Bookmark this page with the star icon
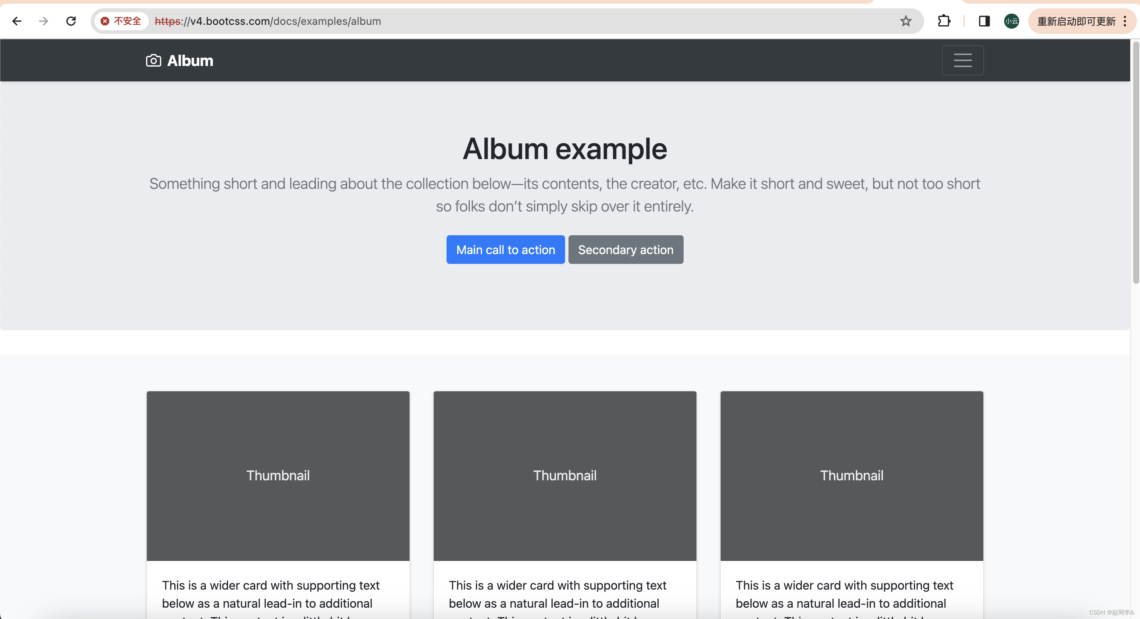This screenshot has width=1140, height=619. point(906,21)
